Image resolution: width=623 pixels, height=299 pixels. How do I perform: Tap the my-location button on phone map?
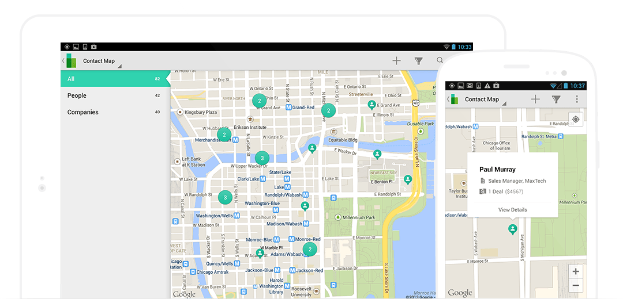[576, 119]
